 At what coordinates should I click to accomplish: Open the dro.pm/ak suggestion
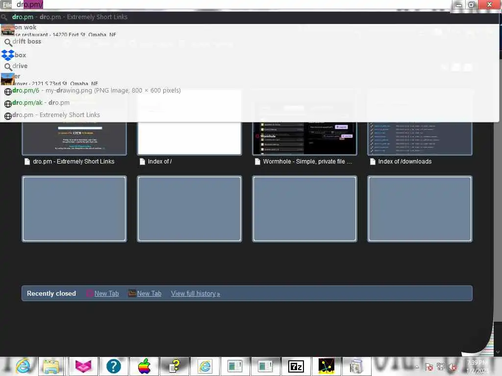(250, 103)
